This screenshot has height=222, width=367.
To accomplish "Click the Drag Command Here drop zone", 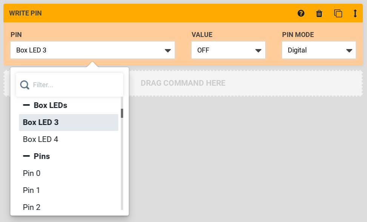I will coord(245,83).
